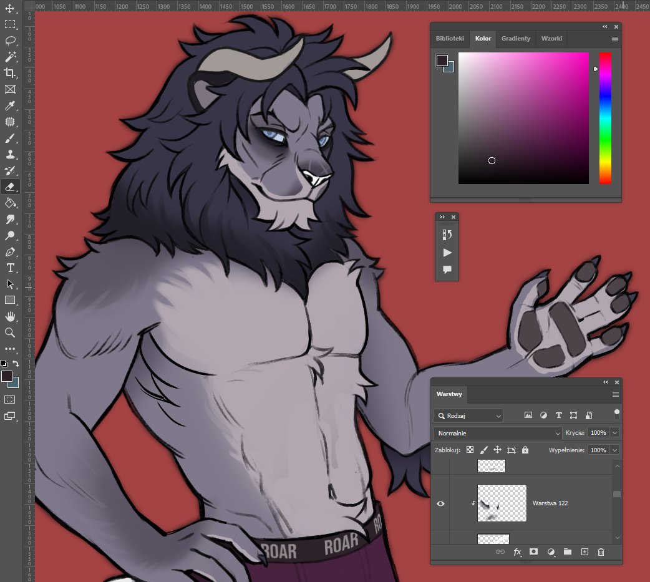Select the Paint Bucket tool

[x=10, y=203]
